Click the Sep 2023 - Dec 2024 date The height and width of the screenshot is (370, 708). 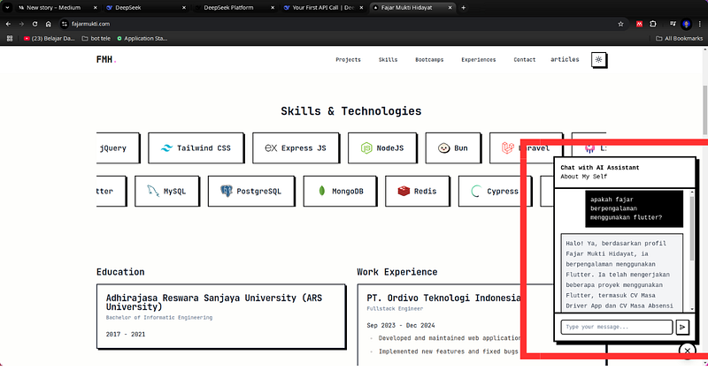(401, 325)
